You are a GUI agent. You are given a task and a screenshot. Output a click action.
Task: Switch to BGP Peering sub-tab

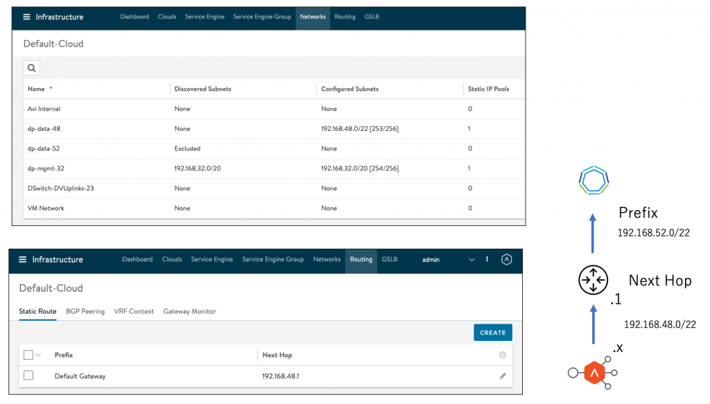coord(85,311)
